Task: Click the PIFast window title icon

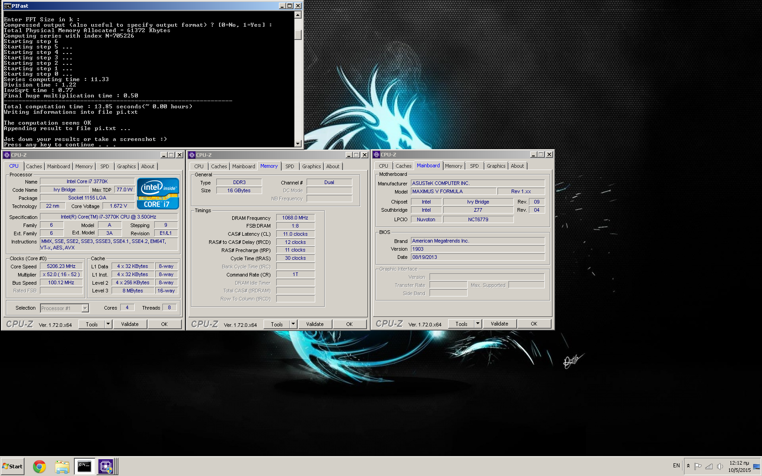Action: tap(7, 6)
